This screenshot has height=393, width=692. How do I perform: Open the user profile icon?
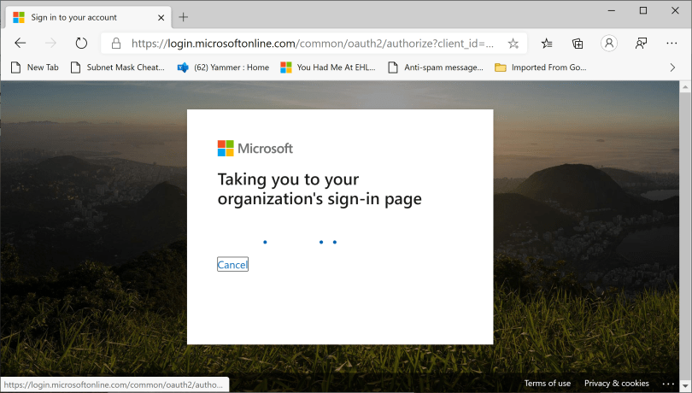tap(608, 43)
